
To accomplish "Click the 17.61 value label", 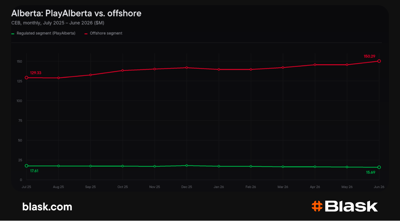I will click(34, 171).
